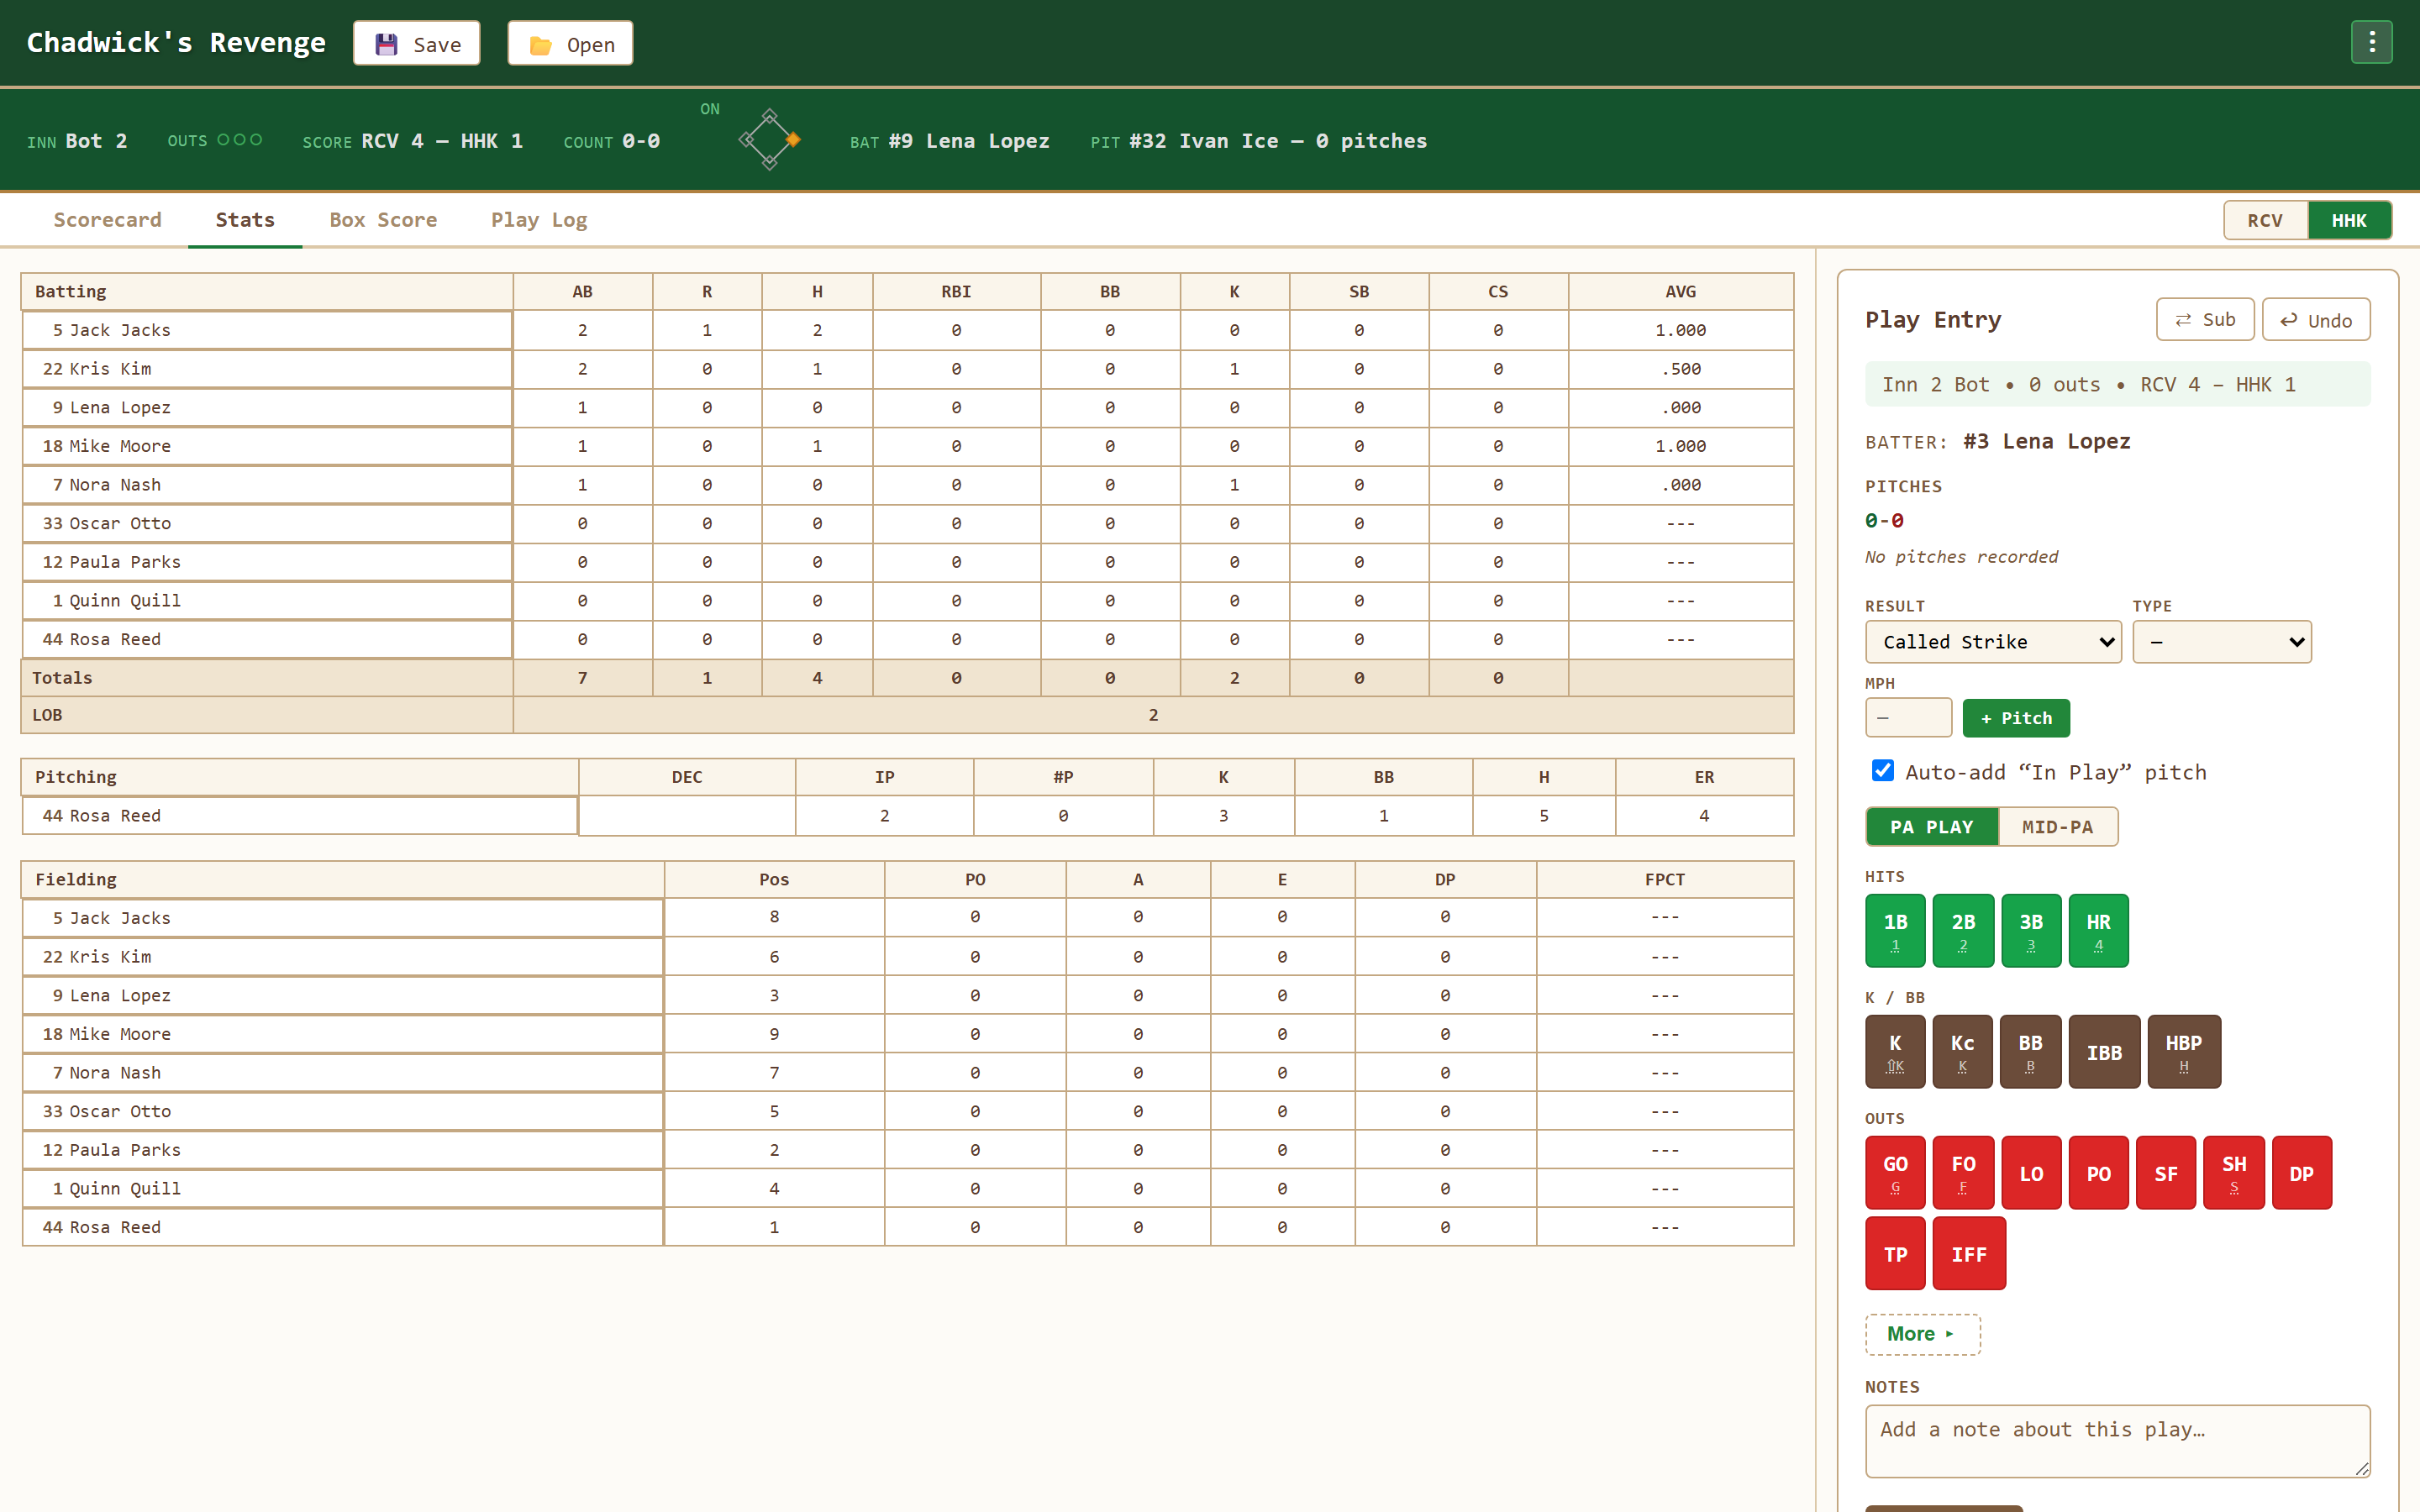Record a home run with HR button
The image size is (2420, 1512).
click(2098, 930)
